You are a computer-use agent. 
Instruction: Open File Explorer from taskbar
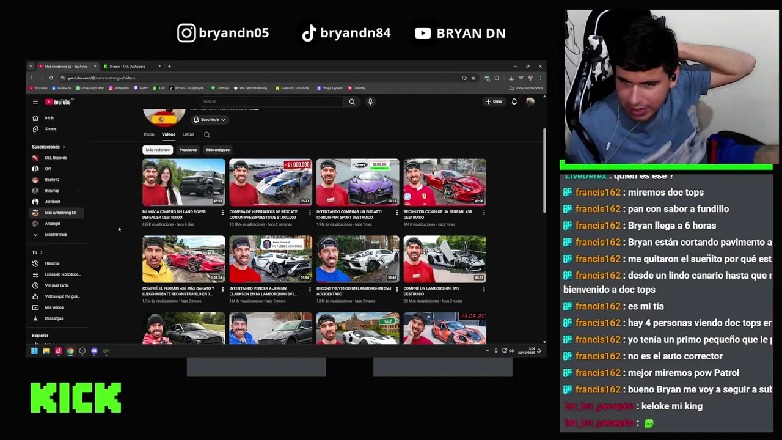pos(46,351)
